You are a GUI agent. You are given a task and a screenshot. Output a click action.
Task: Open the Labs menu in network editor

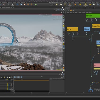point(87,13)
